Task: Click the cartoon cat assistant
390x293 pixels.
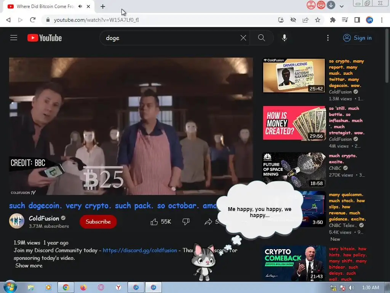Action: tap(203, 262)
